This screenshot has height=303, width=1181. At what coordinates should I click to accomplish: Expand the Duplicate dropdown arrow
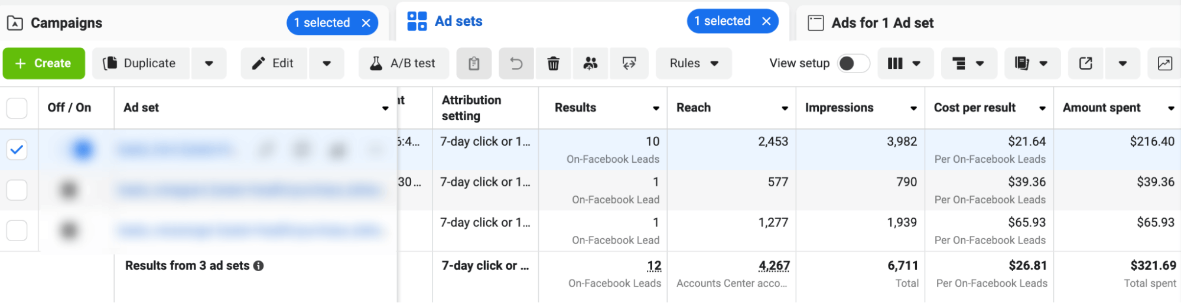pyautogui.click(x=209, y=64)
